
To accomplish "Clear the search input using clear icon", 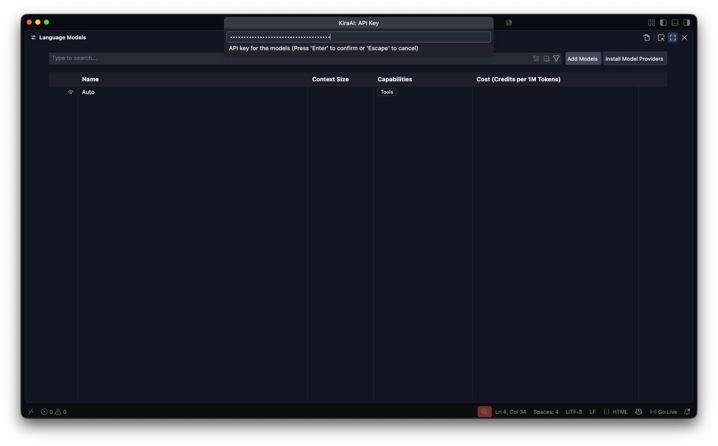I will (536, 58).
